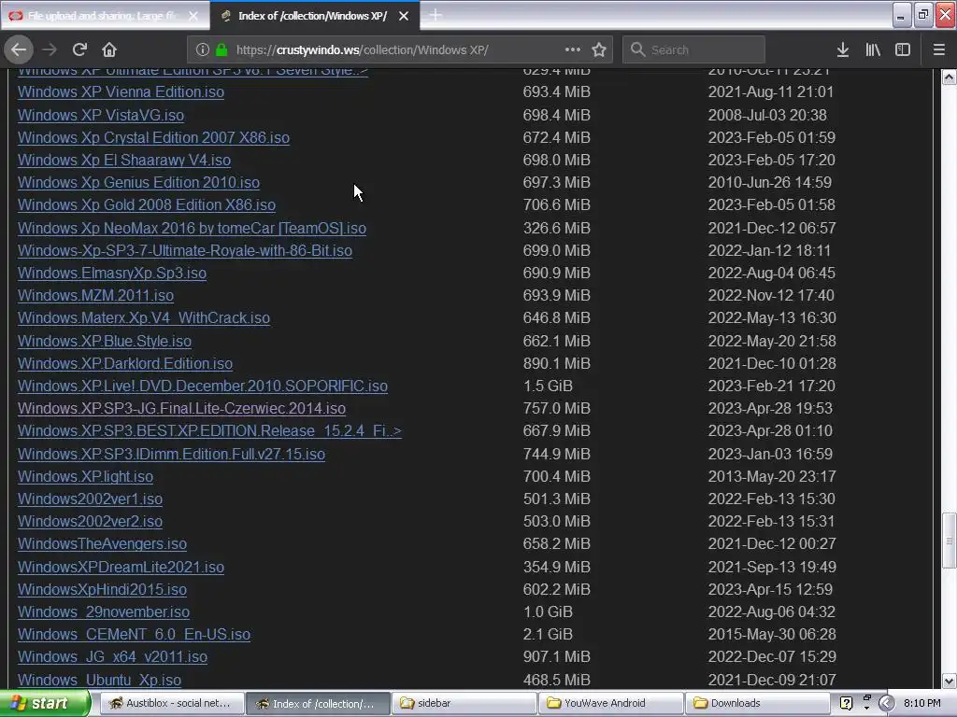Open the sidebar folder from taskbar
Viewport: 957px width, 717px height.
click(x=464, y=704)
